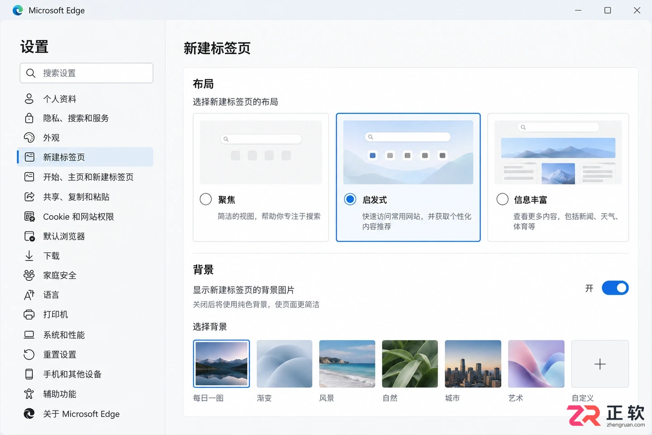Select the 信息丰富 layout radio button

[x=503, y=199]
